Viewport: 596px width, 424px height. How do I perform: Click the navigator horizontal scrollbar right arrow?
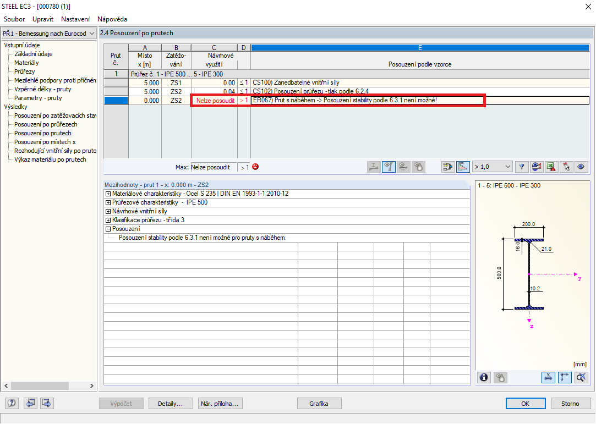coord(91,386)
